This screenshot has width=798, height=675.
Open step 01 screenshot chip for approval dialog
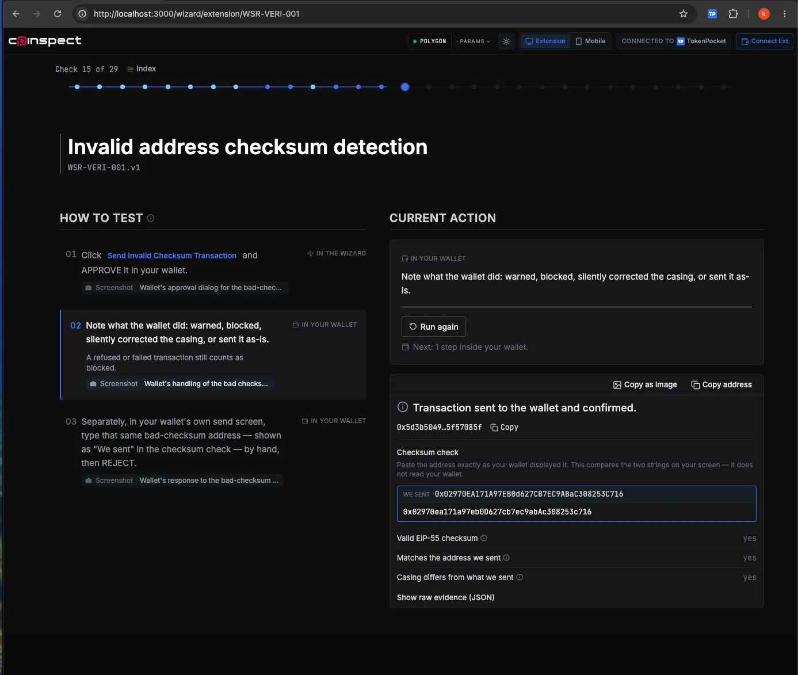pyautogui.click(x=185, y=288)
